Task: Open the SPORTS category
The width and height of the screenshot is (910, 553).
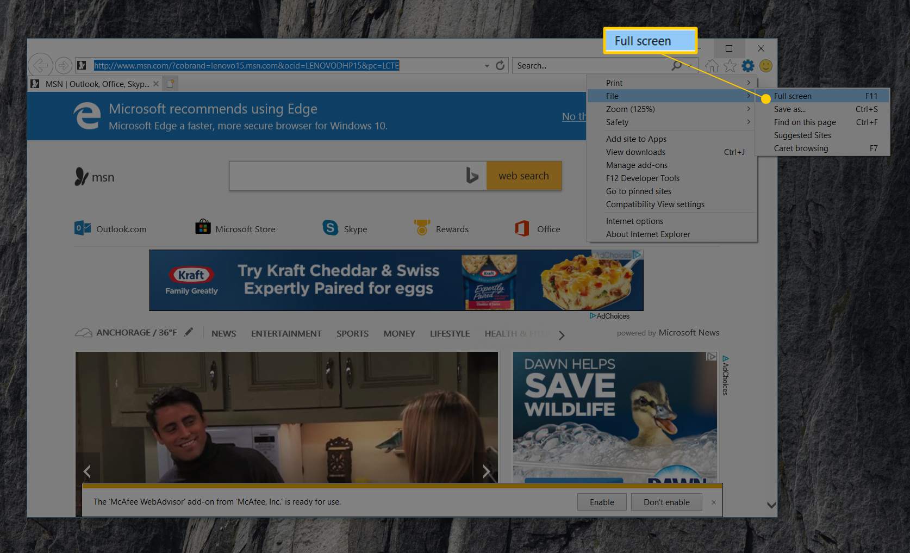Action: pyautogui.click(x=352, y=333)
